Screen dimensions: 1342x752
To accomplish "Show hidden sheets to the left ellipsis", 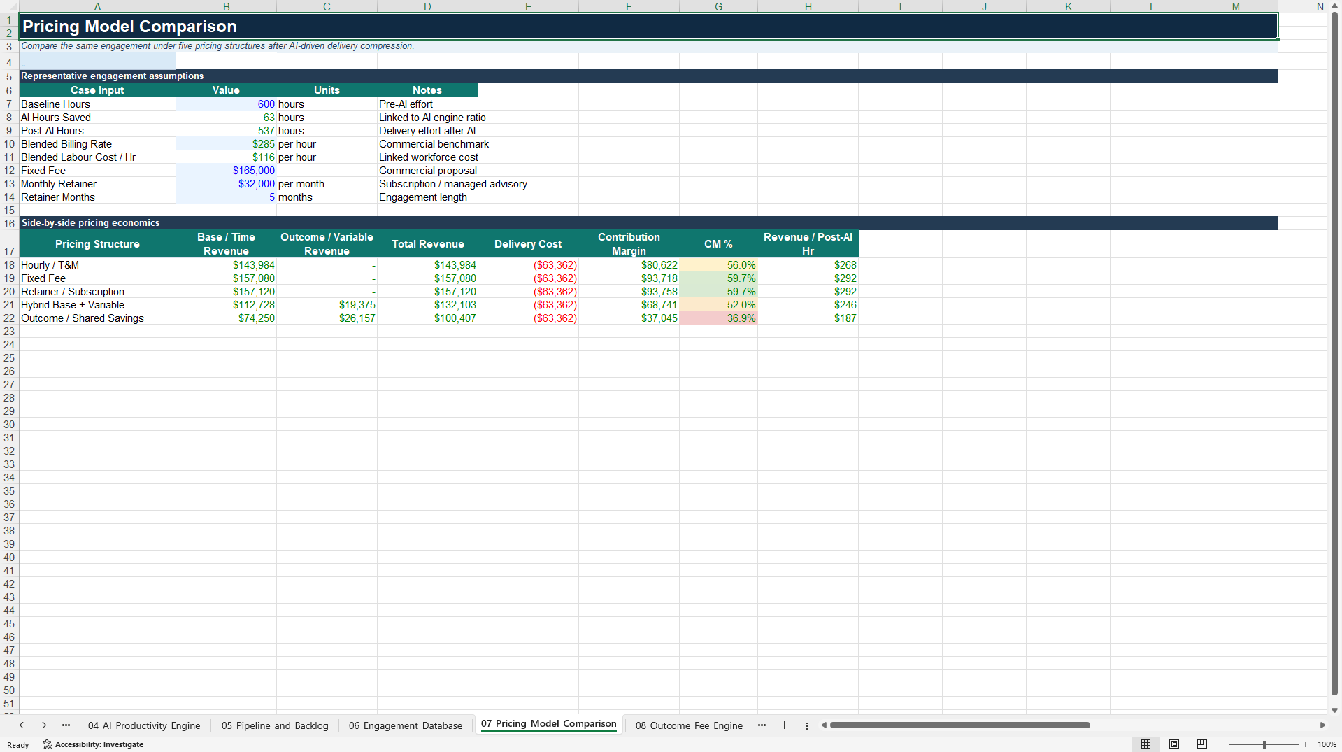I will pyautogui.click(x=66, y=725).
